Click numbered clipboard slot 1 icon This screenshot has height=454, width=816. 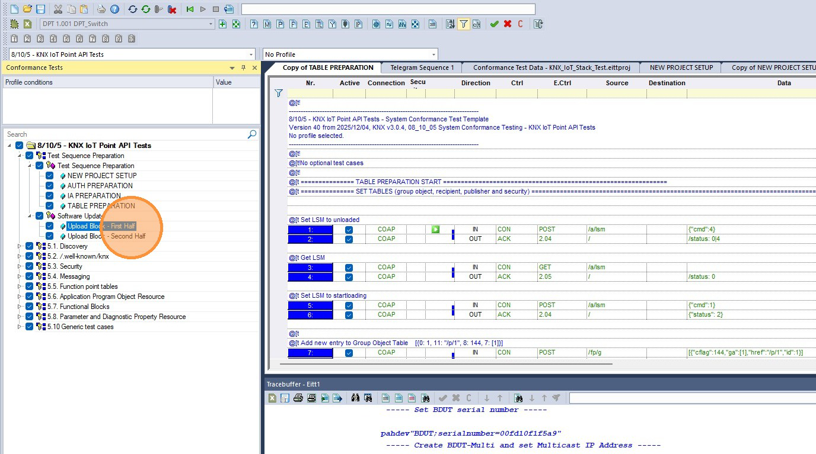click(14, 39)
